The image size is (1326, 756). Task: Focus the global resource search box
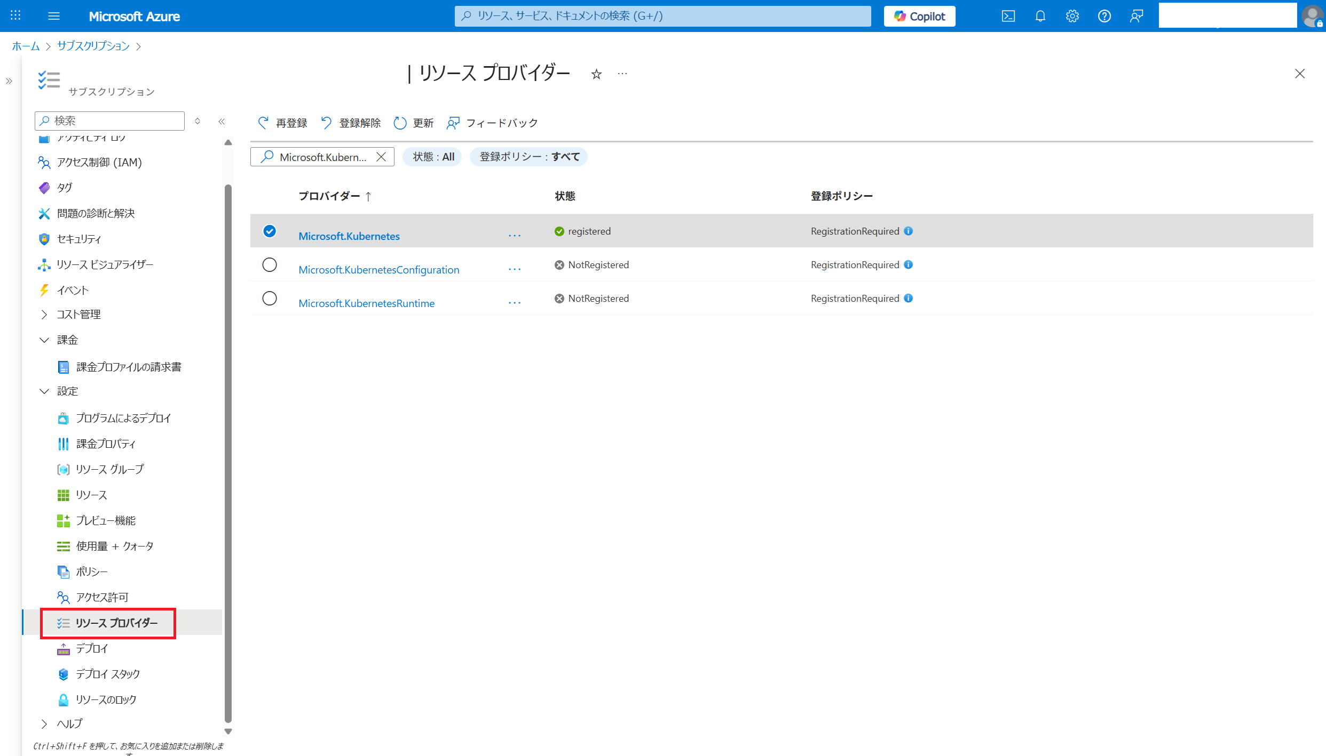[x=662, y=16]
